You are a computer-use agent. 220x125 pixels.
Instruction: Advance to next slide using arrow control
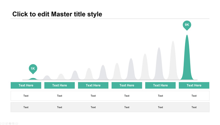[3, 124]
